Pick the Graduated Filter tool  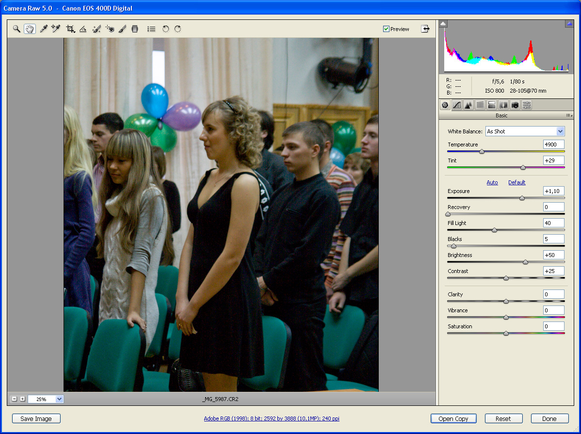135,29
